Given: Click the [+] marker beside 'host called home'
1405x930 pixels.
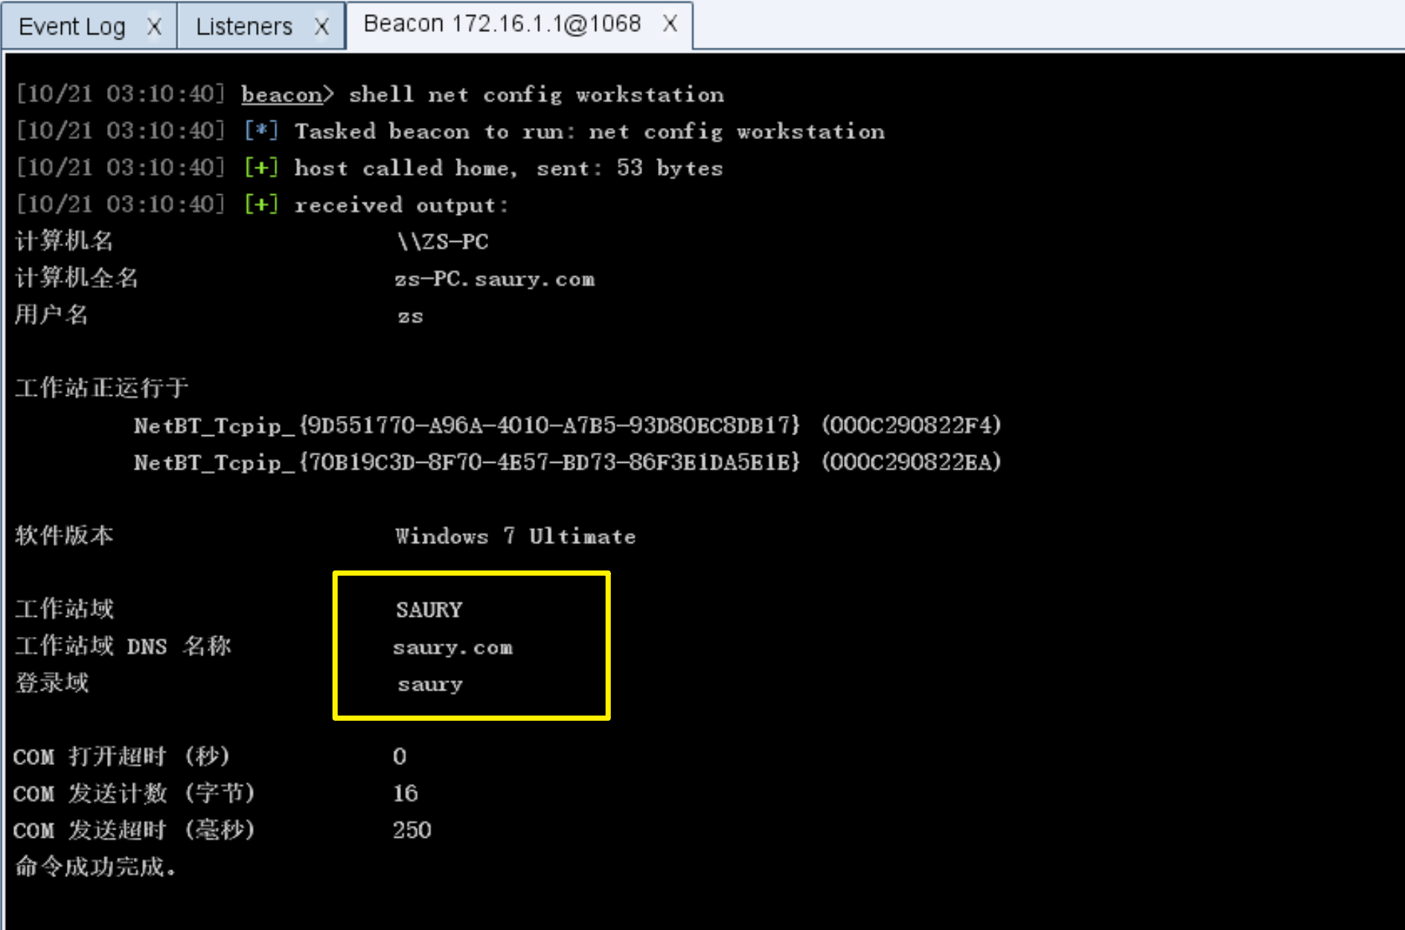Looking at the screenshot, I should [262, 168].
